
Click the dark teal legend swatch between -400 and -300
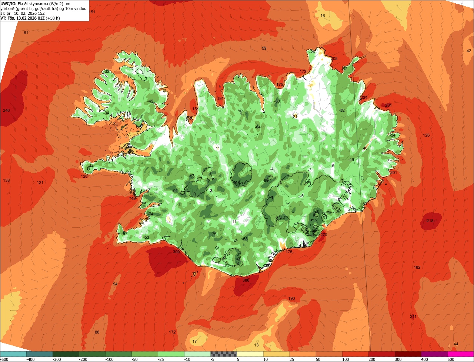pos(40,354)
